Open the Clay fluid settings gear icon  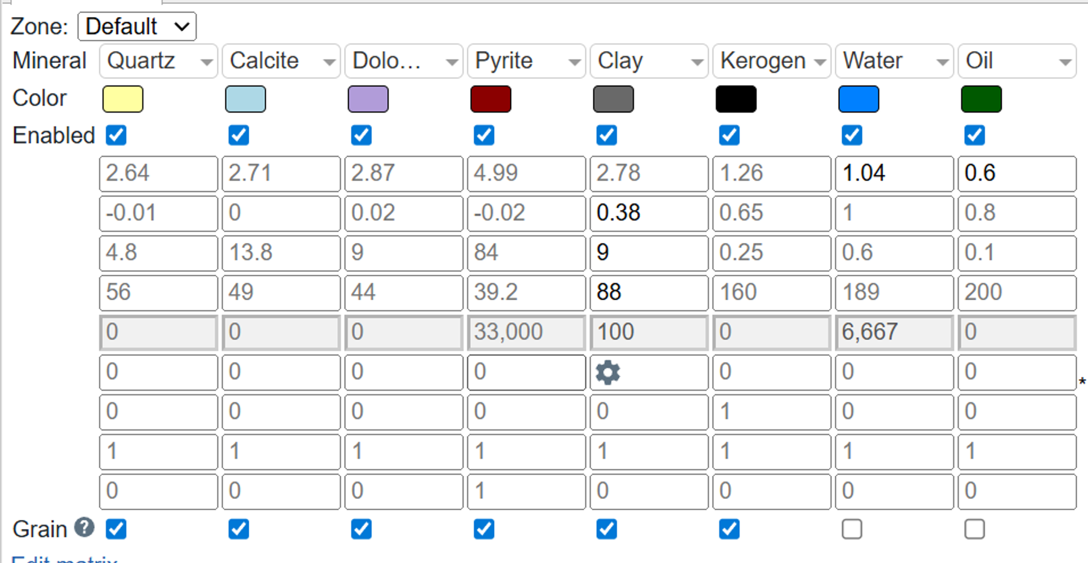[607, 373]
